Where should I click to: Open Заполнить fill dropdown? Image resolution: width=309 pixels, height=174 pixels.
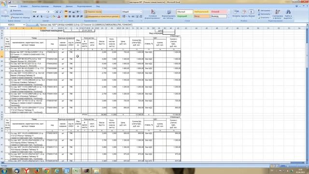click(265, 14)
